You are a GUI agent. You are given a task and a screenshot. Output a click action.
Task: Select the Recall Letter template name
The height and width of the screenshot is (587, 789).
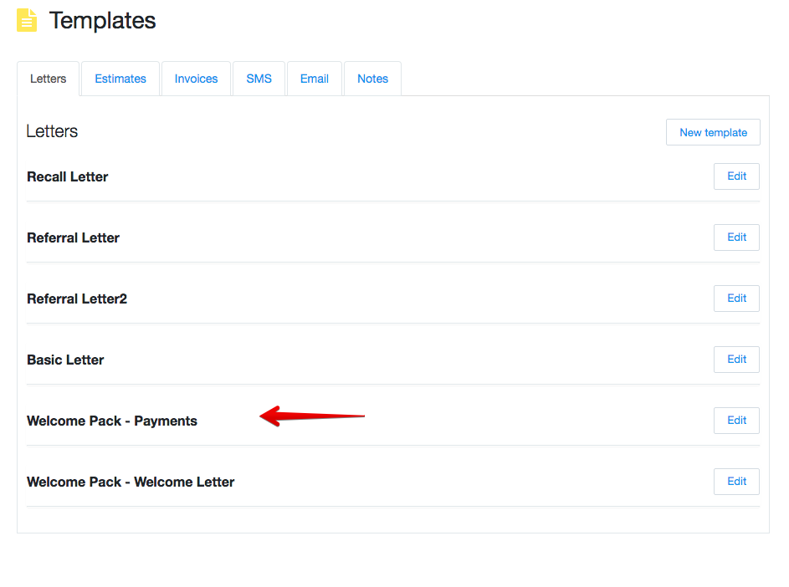(x=68, y=177)
